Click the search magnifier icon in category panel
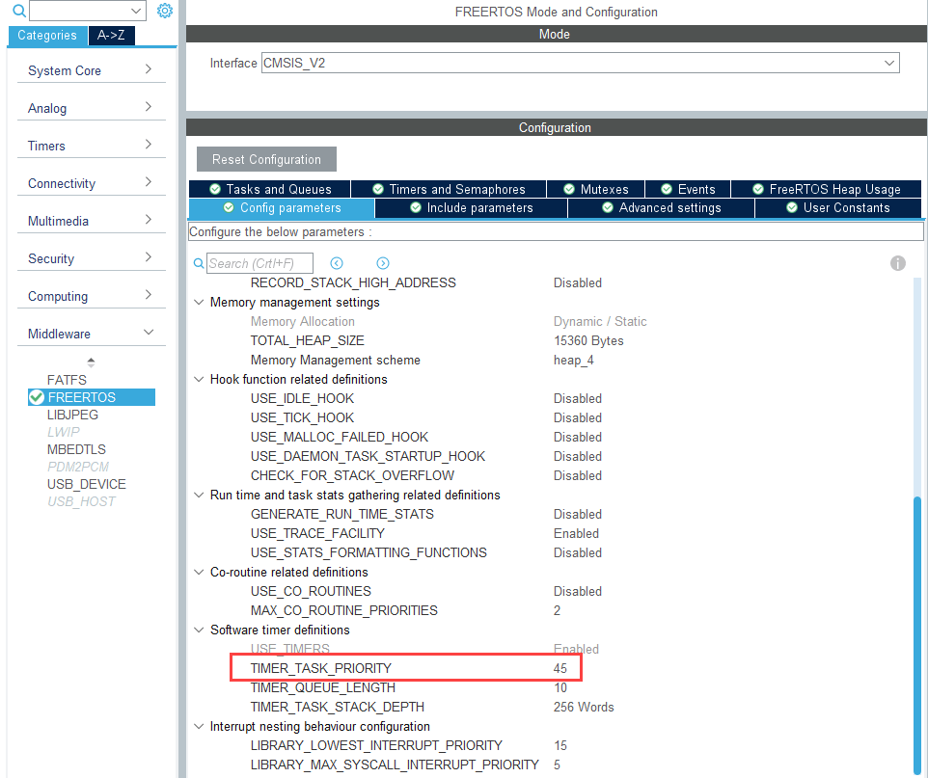Image resolution: width=928 pixels, height=778 pixels. point(18,12)
